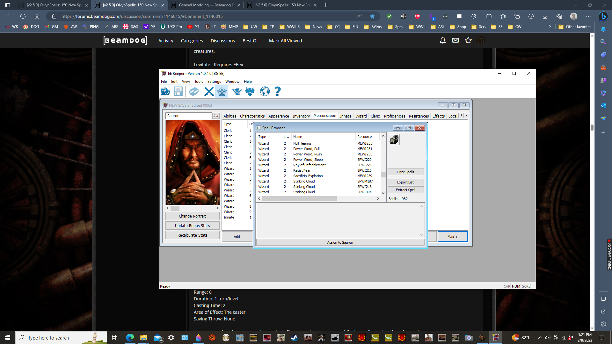Open Beamdog bookmarks star icon

(x=468, y=40)
